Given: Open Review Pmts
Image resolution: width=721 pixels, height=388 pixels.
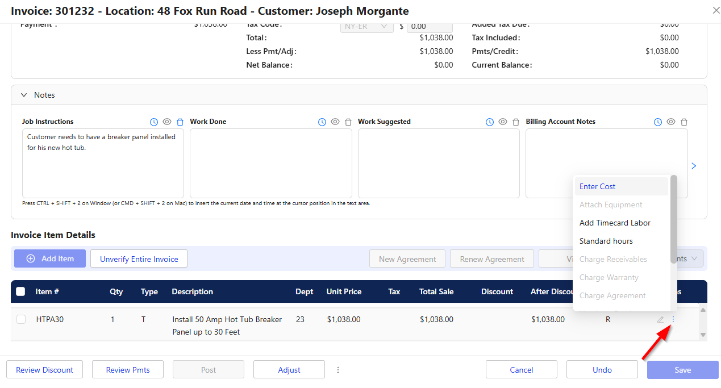Looking at the screenshot, I should click(128, 370).
